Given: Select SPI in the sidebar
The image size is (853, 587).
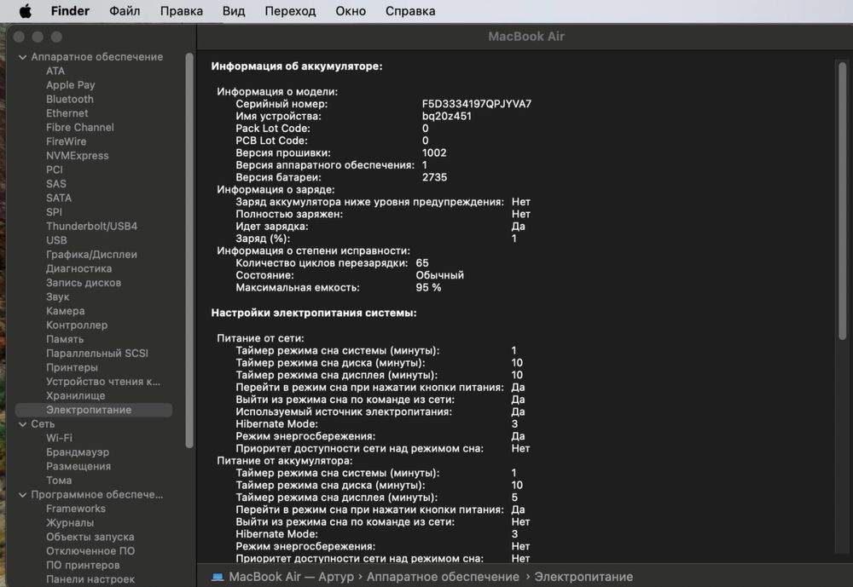Looking at the screenshot, I should (x=54, y=212).
